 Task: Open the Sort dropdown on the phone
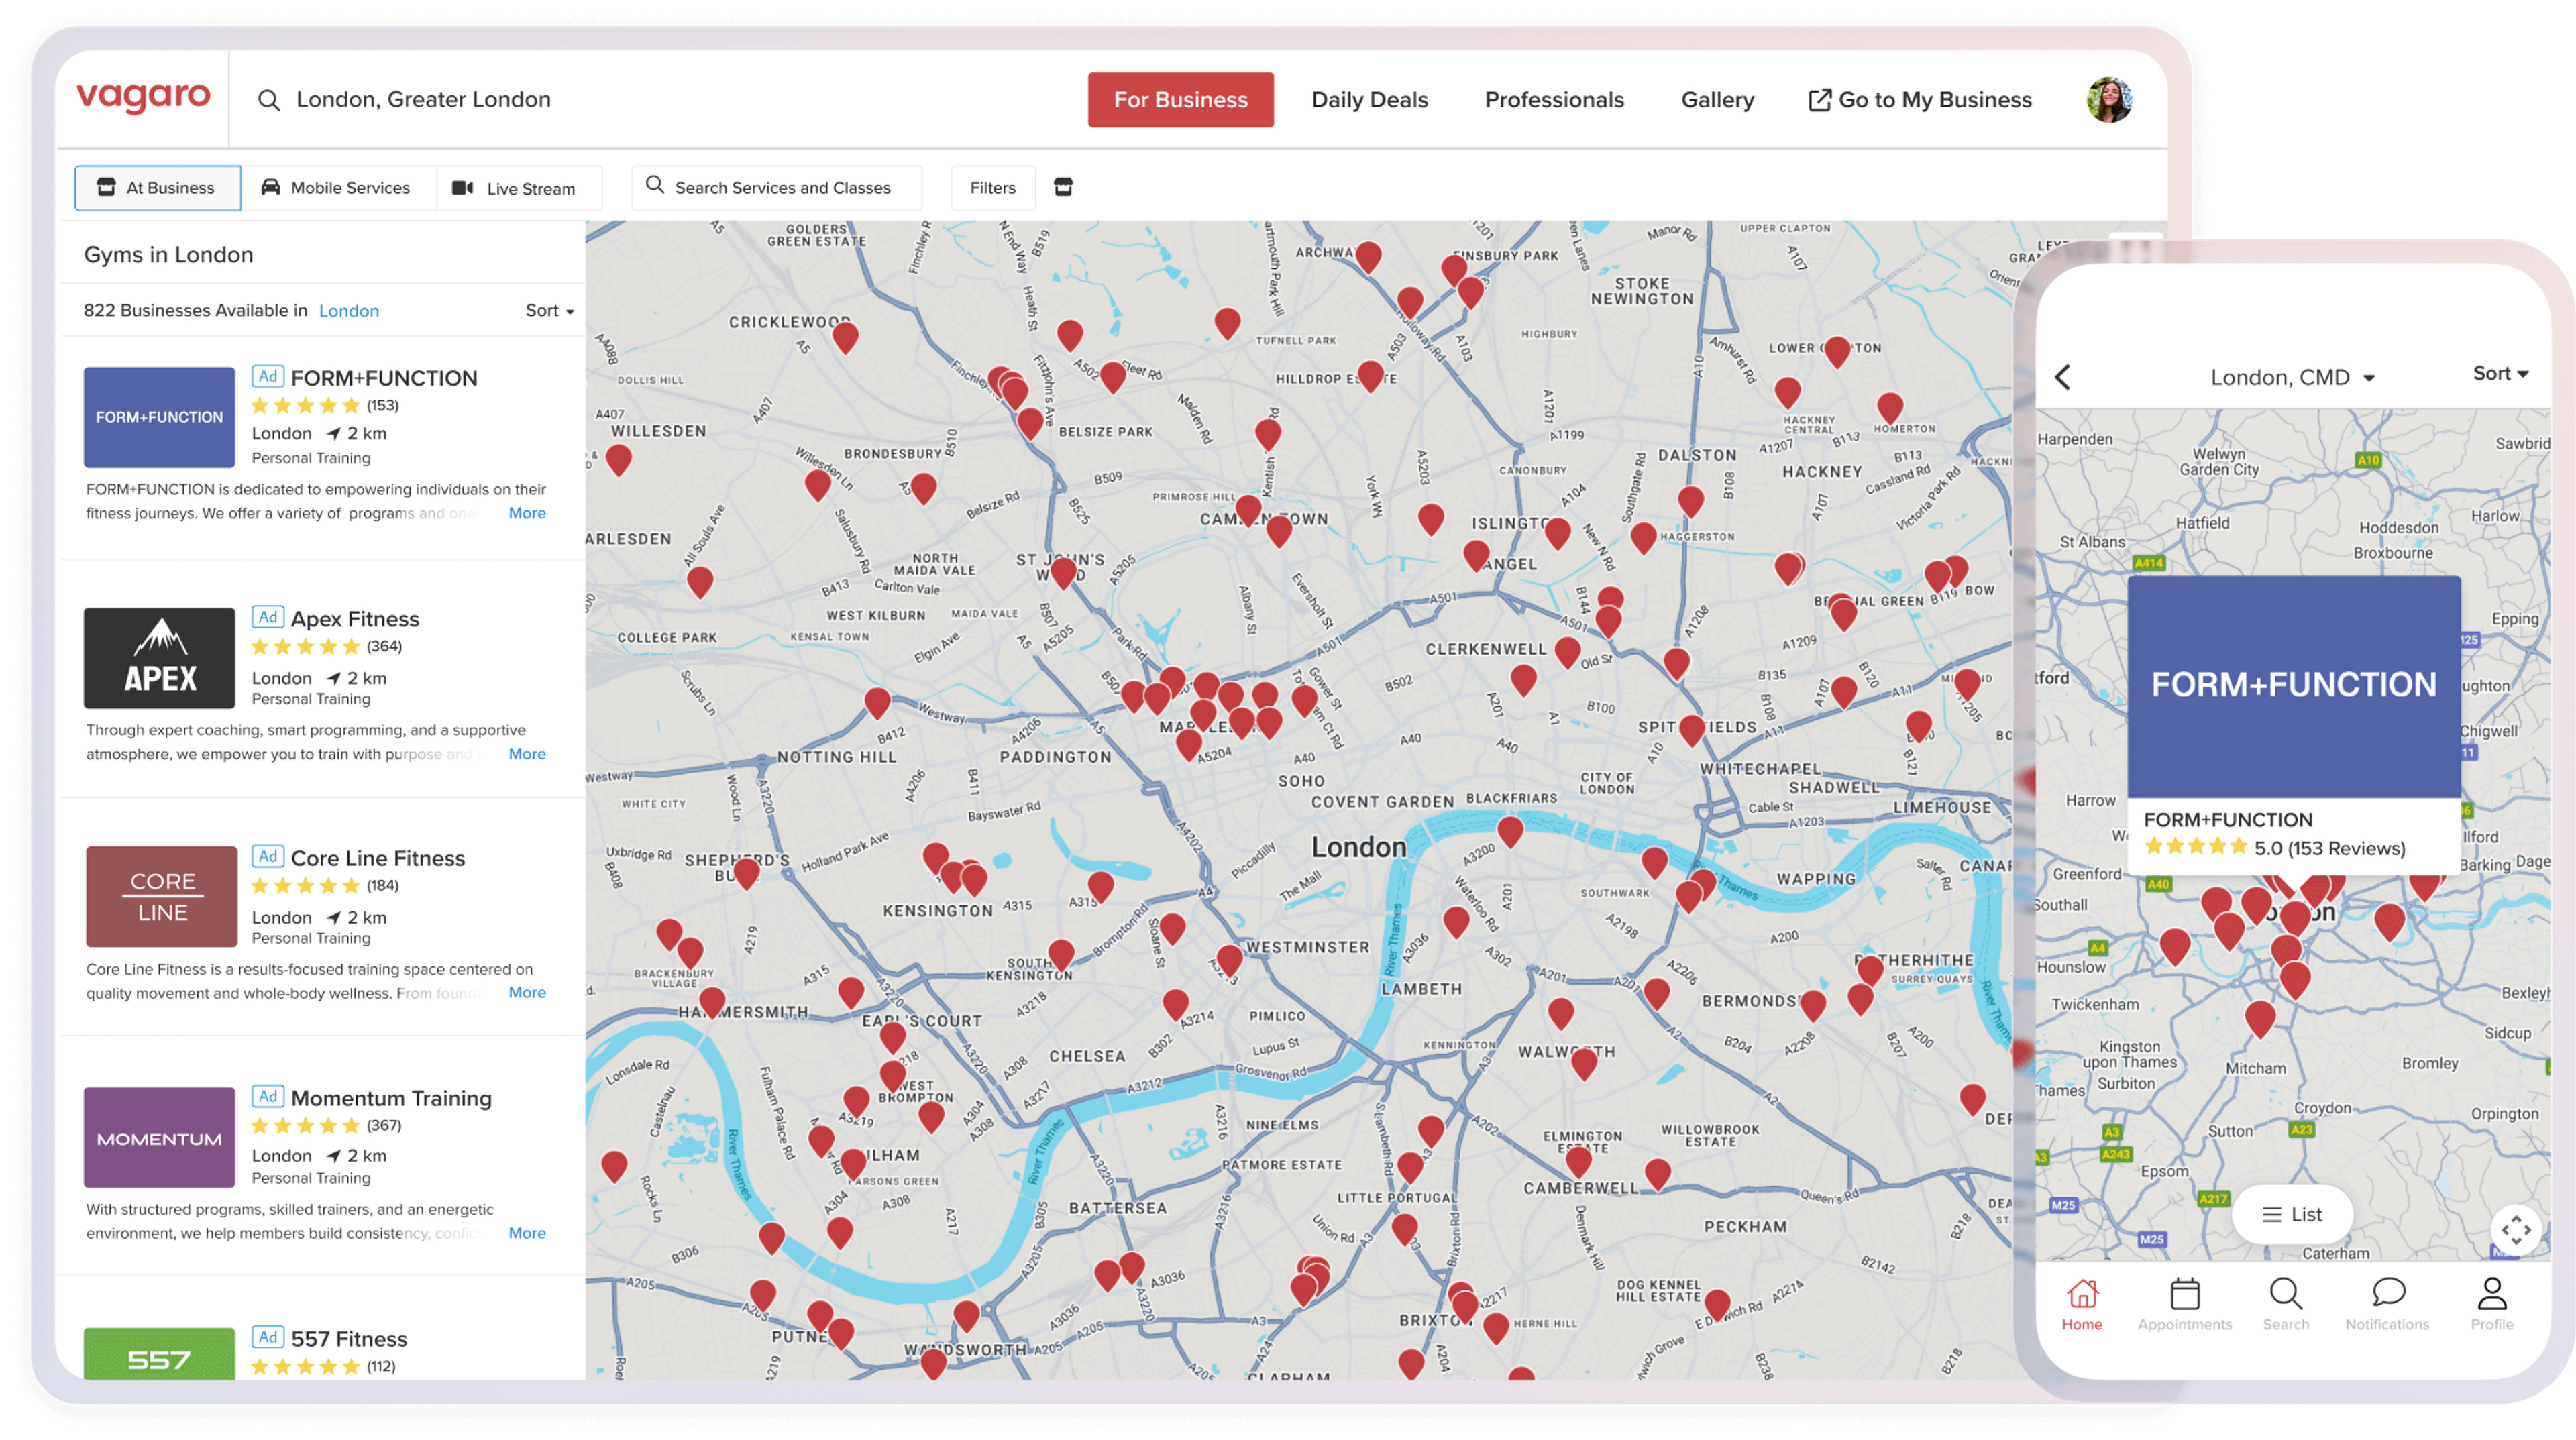coord(2500,373)
